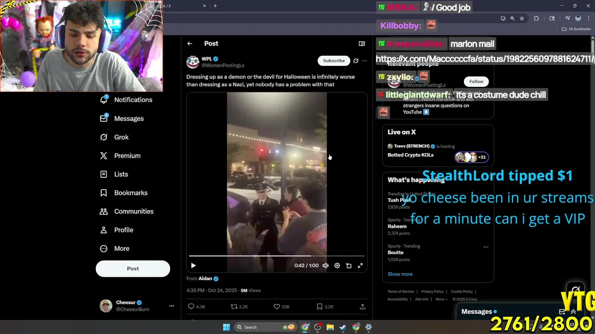Open the Boutte trending topic
The image size is (595, 334).
pos(396,252)
